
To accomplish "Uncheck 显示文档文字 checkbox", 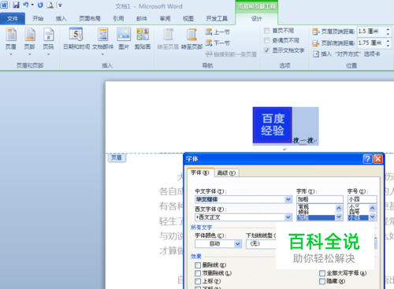I will (266, 50).
